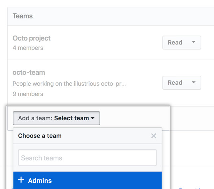Screen dimensions: 214x189
Task: Expand the Add a team selector
Action: point(56,118)
